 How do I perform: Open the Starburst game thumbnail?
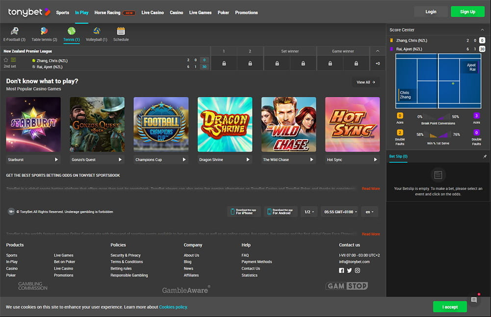point(33,124)
